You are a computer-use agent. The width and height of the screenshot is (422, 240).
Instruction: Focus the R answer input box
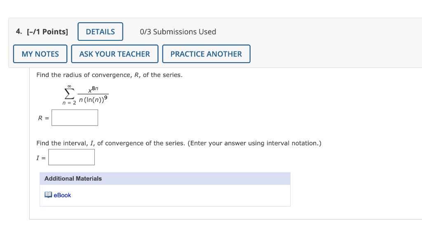(x=75, y=118)
